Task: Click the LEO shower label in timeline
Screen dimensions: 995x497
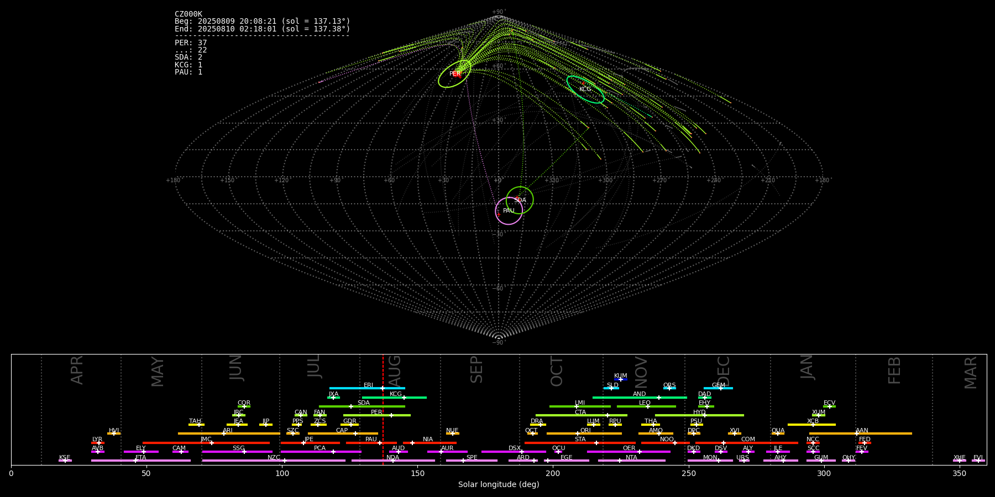Action: (x=645, y=403)
